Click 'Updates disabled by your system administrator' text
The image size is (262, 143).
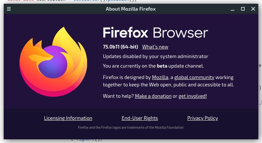[155, 56]
